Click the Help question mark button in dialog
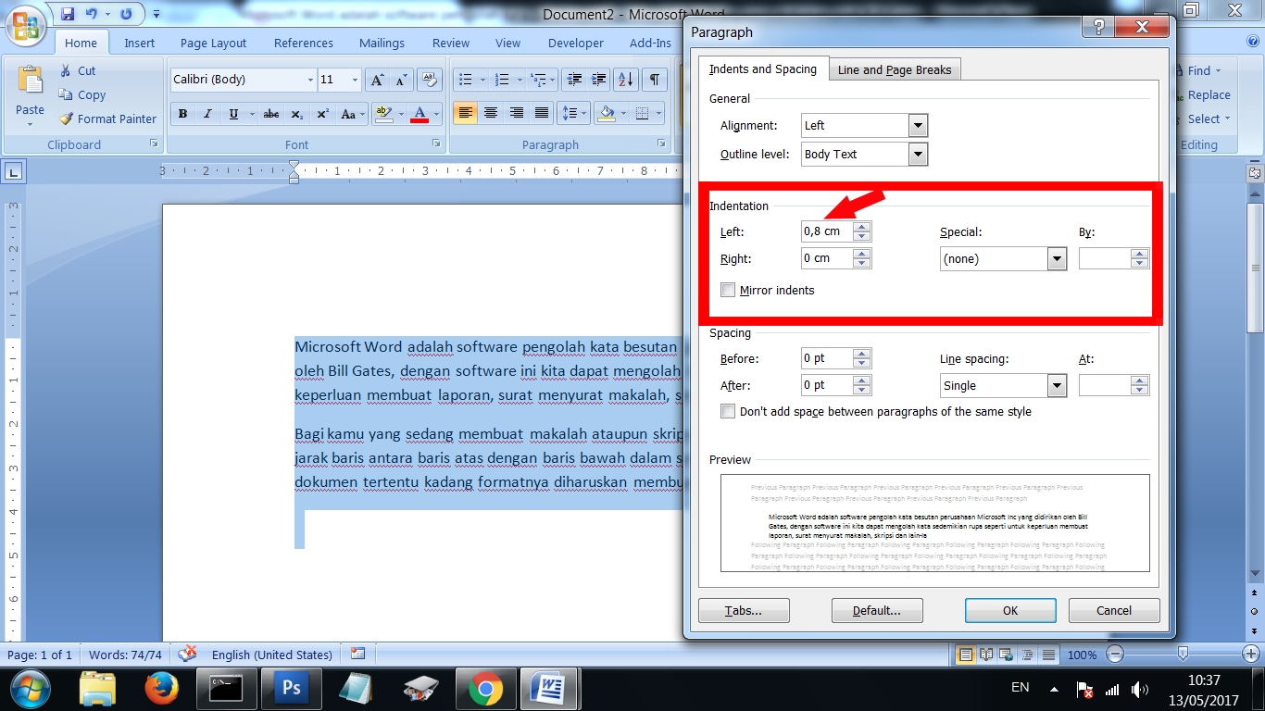The image size is (1265, 711). (x=1098, y=28)
